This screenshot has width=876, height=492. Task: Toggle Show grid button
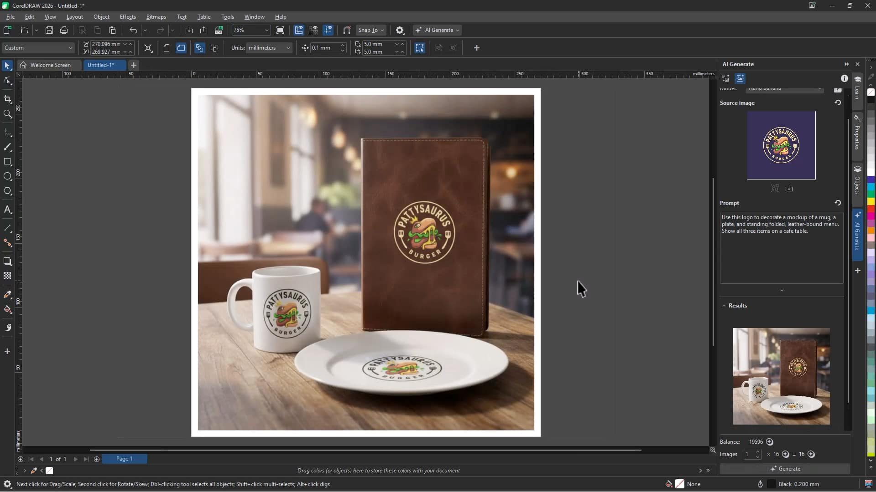click(x=313, y=30)
